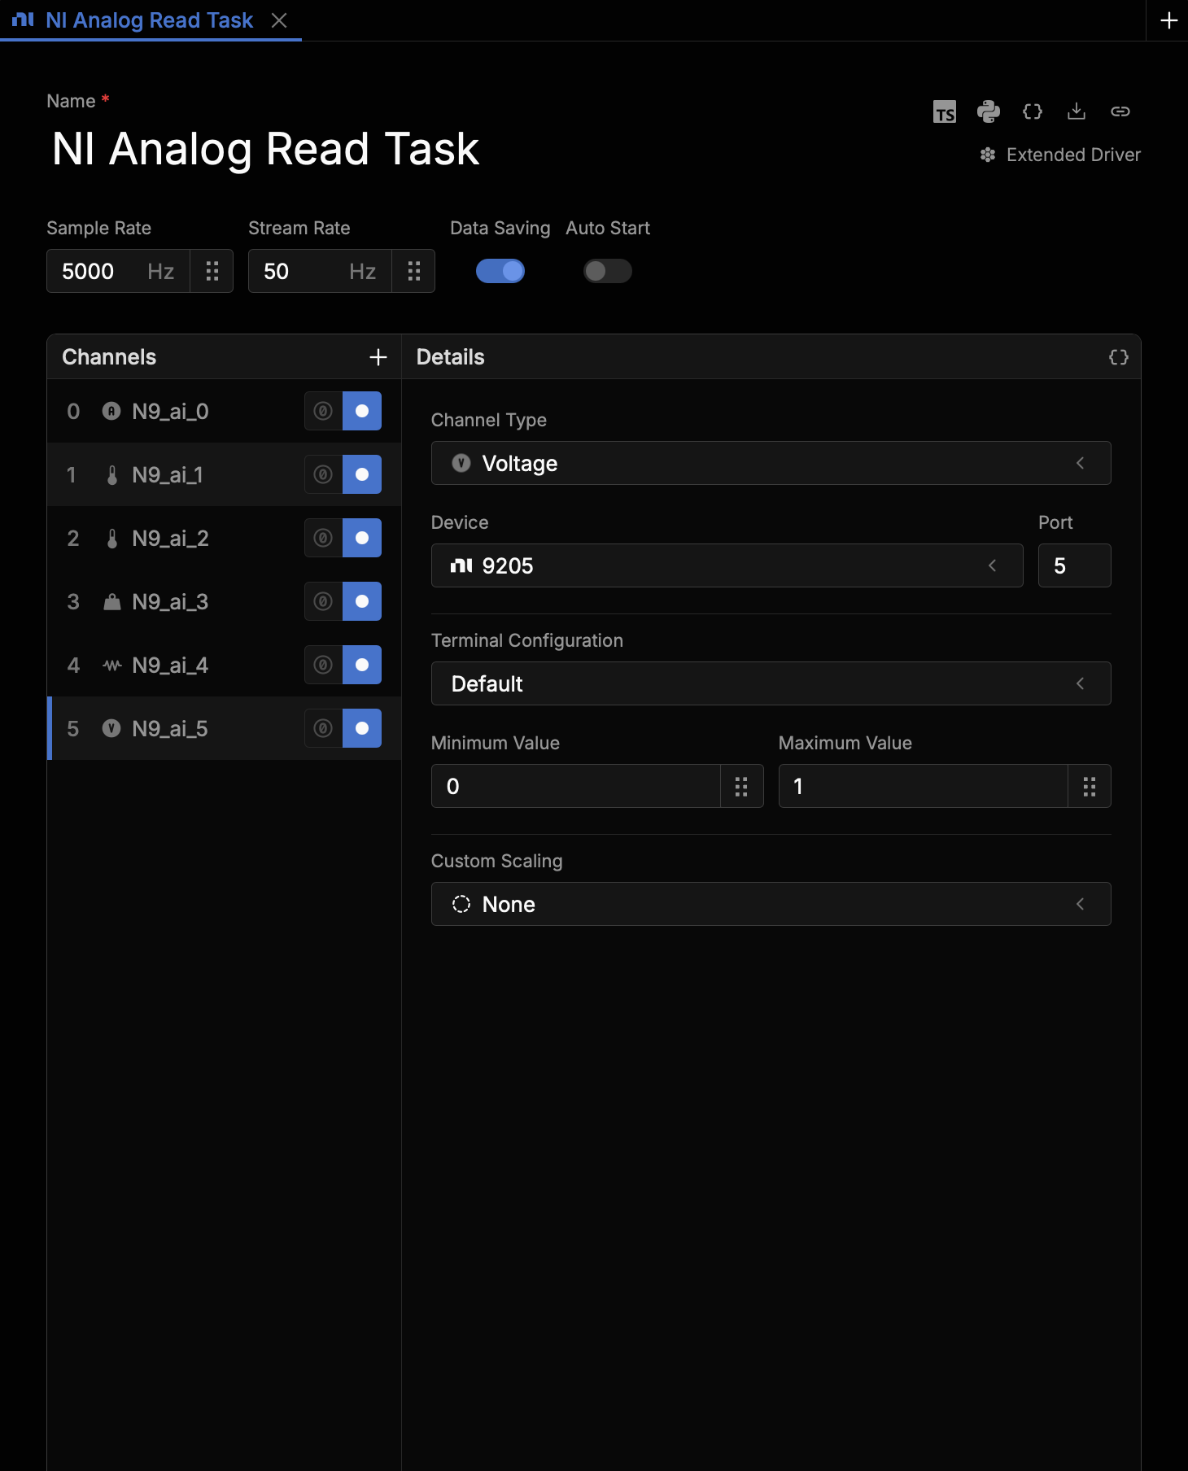Click Minimum Value drag handle dots
This screenshot has height=1471, width=1188.
click(x=741, y=786)
